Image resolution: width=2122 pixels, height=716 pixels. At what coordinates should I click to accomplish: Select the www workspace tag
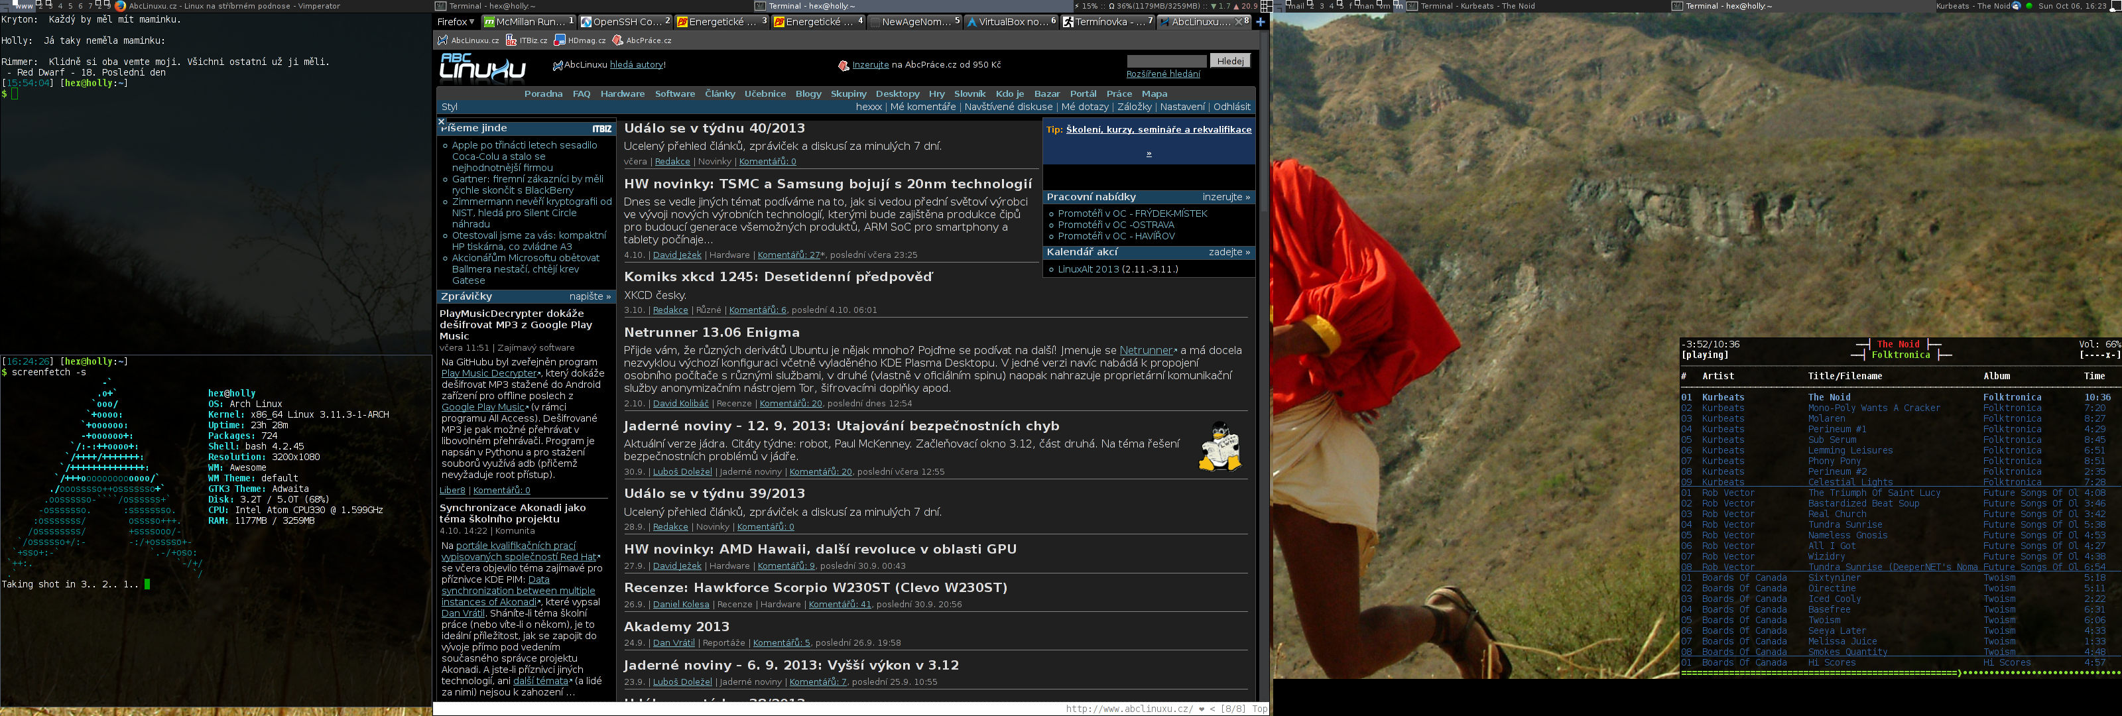pyautogui.click(x=23, y=6)
